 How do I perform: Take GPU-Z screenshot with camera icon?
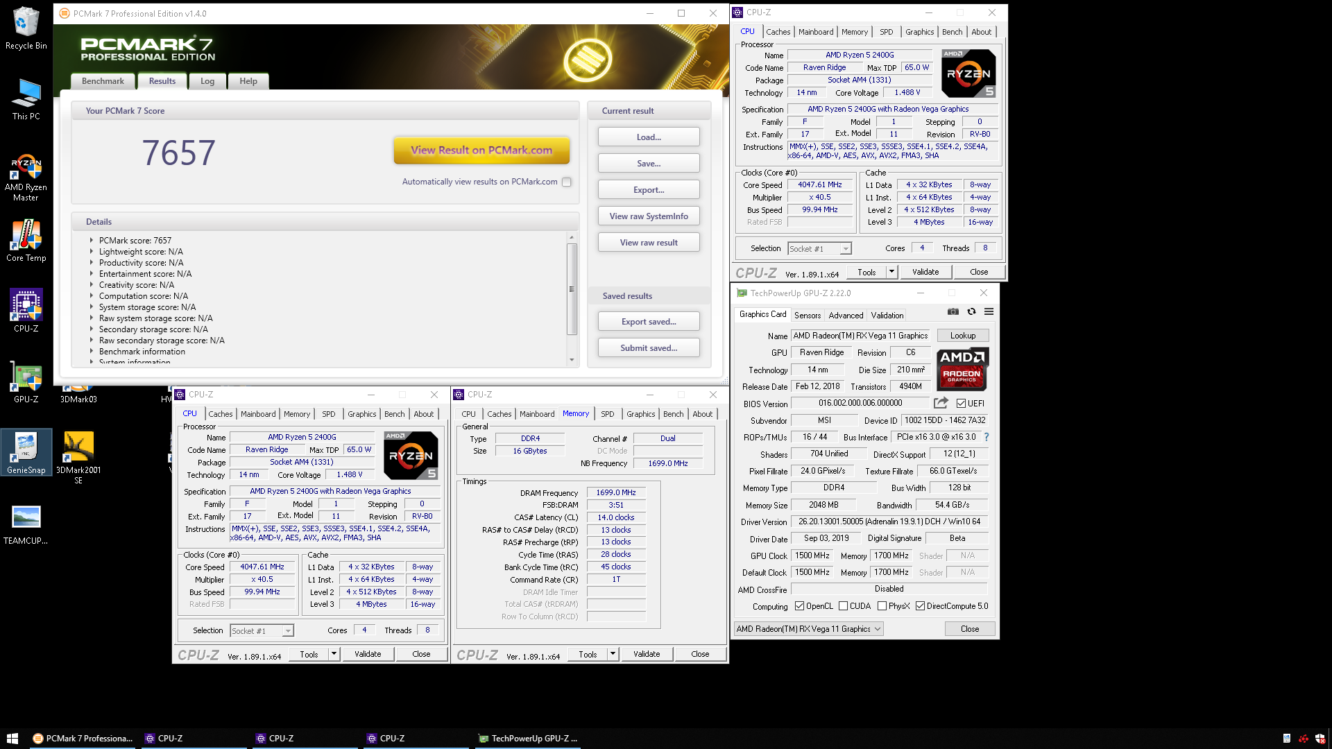coord(953,312)
